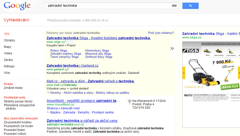Image resolution: width=240 pixels, height=136 pixels.
Task: Click the map pin marker A for Mountfield
Action: pos(130,102)
